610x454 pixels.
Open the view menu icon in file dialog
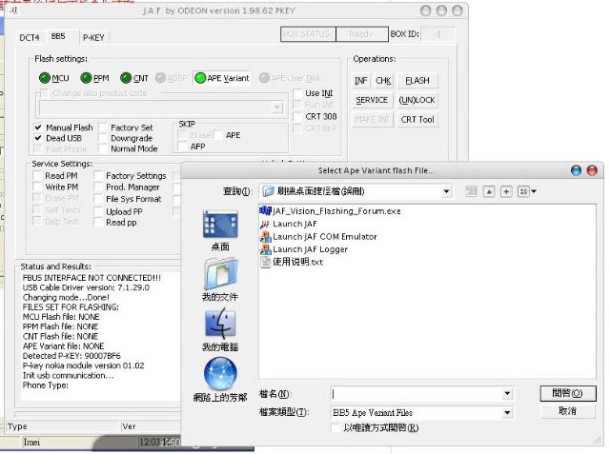pos(527,191)
